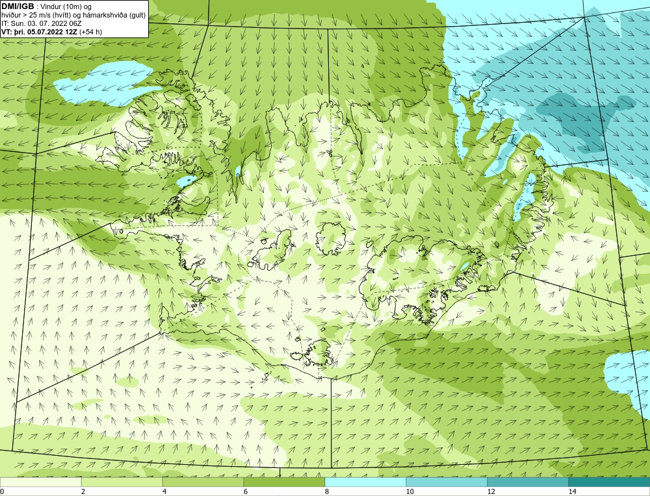Click the 'DMI/IGB' title text

(x=18, y=6)
